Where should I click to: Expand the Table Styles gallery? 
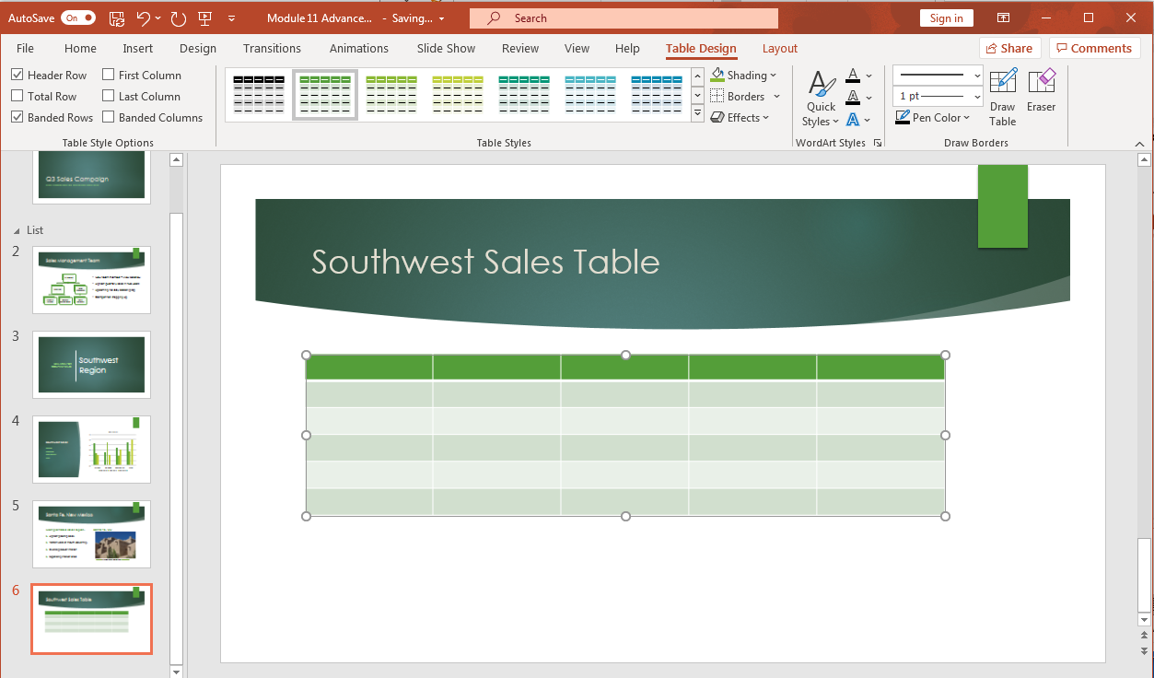click(x=697, y=111)
